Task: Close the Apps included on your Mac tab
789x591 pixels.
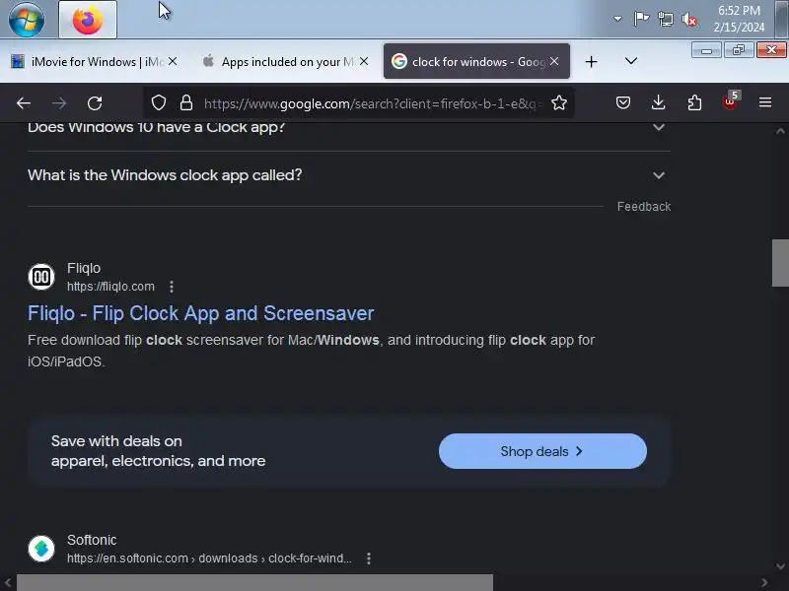Action: (x=364, y=61)
